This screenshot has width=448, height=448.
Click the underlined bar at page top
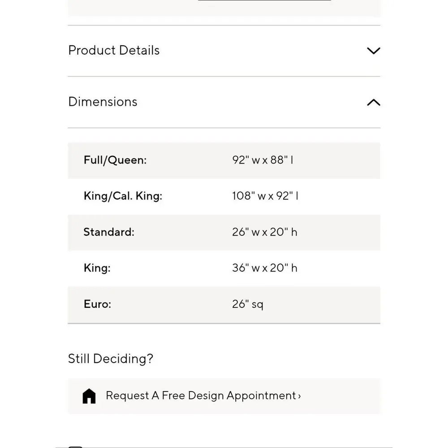(265, 0)
